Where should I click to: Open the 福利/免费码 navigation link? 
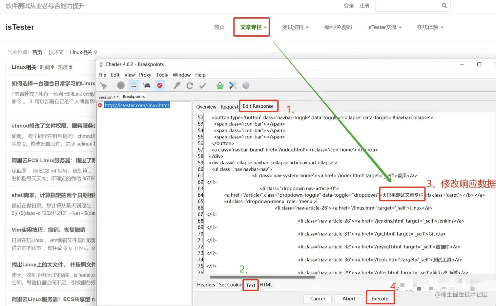[338, 27]
